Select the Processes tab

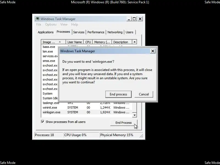[x=63, y=32]
